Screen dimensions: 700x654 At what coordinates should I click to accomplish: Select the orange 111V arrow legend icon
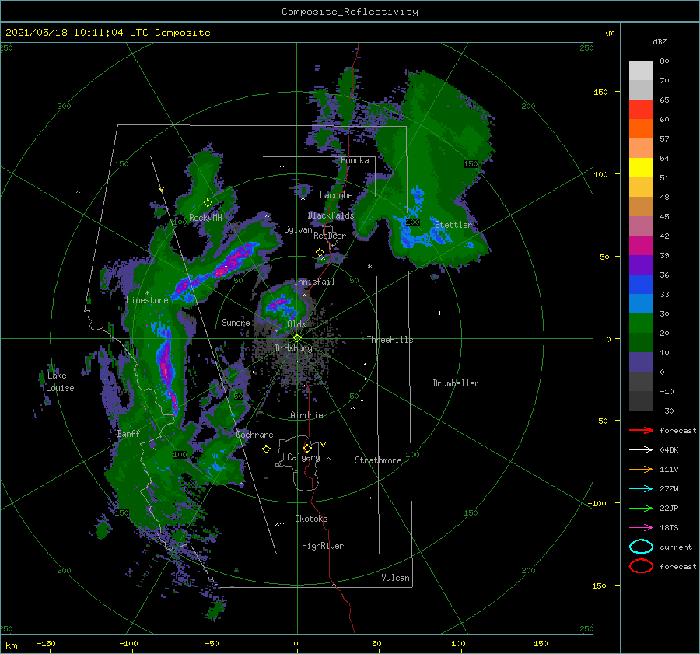(641, 469)
